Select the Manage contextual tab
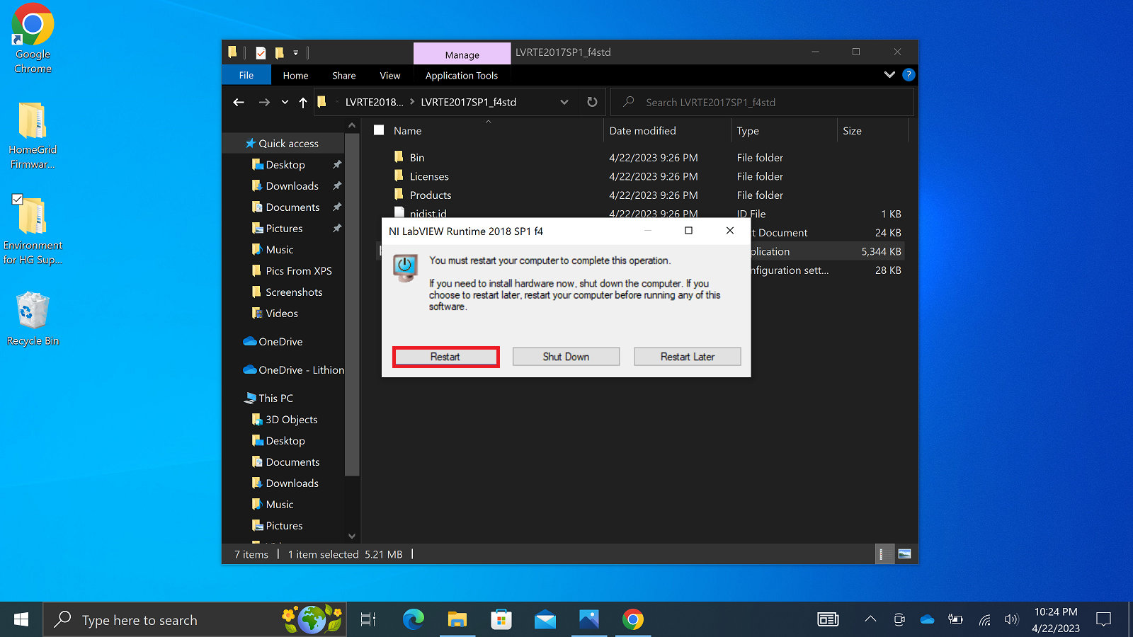 pyautogui.click(x=462, y=54)
